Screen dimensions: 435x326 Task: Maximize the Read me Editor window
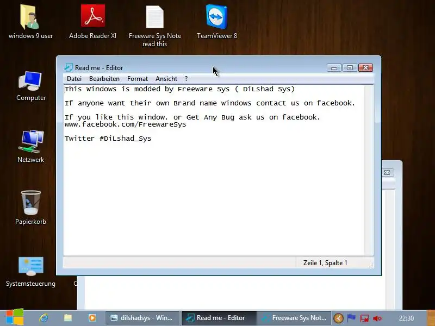coord(350,67)
